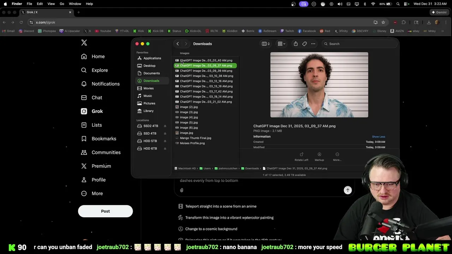Open the Apple menu
The image size is (452, 254).
point(5,4)
